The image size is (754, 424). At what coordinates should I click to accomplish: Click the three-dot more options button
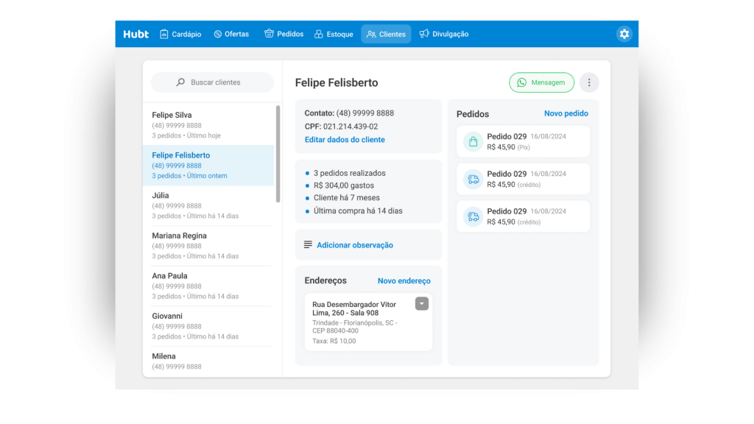point(589,82)
